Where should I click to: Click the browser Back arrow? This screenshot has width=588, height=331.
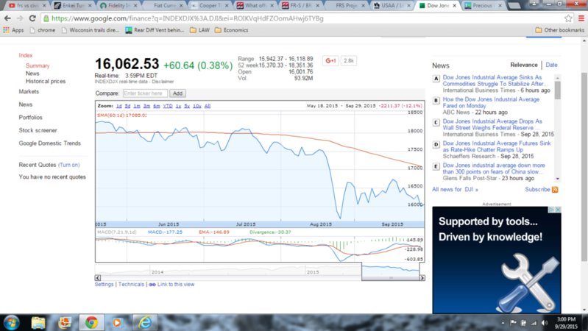[7, 18]
